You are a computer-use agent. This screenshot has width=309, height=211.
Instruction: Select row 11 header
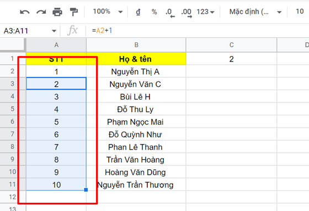coord(12,184)
